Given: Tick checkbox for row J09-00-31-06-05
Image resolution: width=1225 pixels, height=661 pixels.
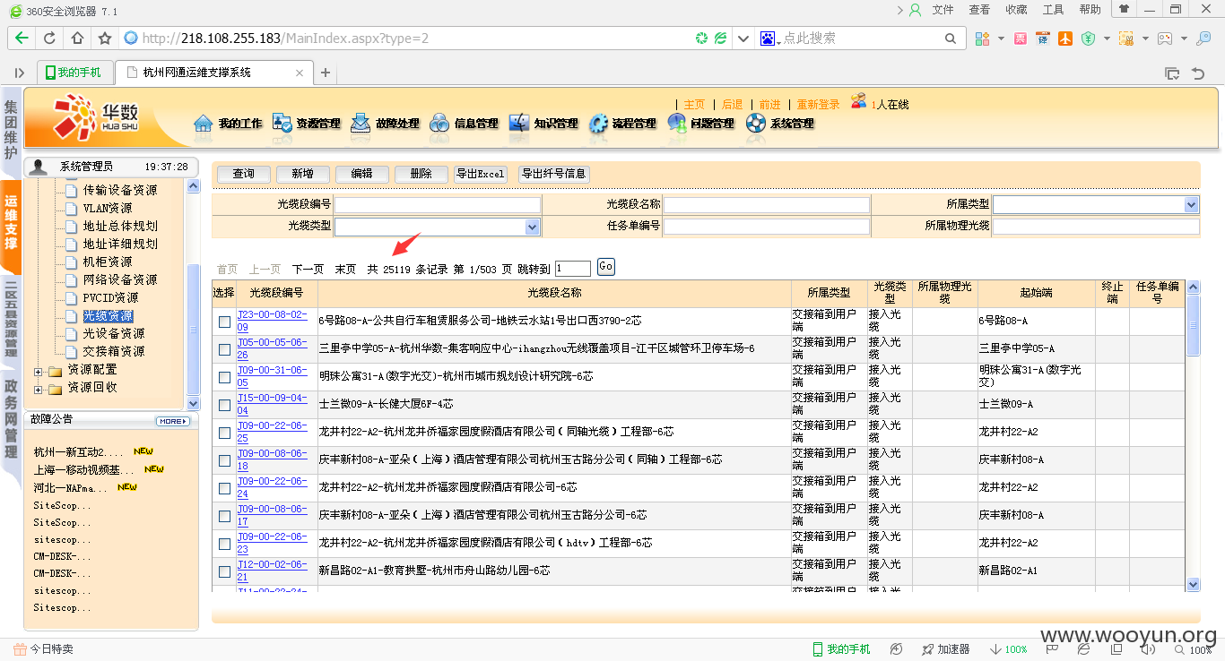Looking at the screenshot, I should click(224, 377).
